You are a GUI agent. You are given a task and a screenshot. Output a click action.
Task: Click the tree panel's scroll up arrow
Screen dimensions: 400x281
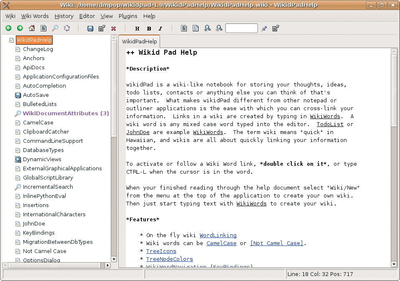click(x=114, y=38)
